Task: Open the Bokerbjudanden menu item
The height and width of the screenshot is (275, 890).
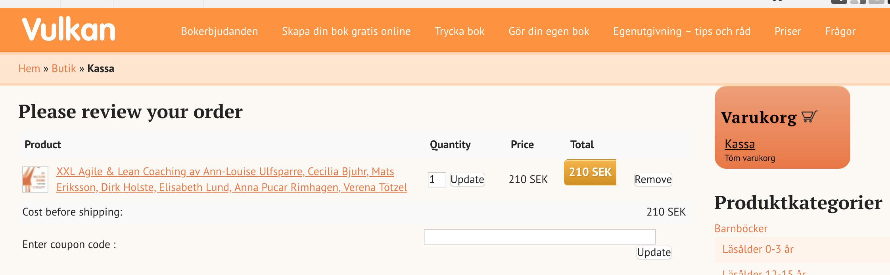Action: pyautogui.click(x=219, y=31)
